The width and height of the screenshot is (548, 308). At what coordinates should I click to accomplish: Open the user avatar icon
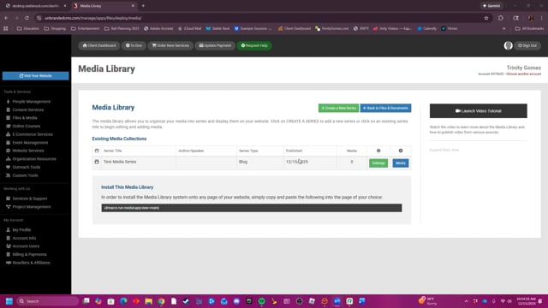coord(508,45)
